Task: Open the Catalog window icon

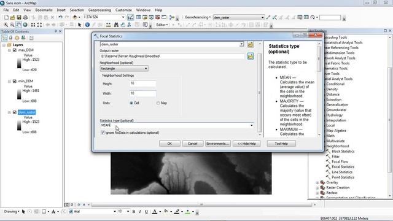Action: (x=145, y=17)
